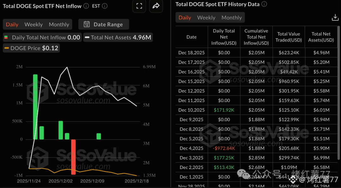
Task: Download the history data table
Action: tap(335, 18)
